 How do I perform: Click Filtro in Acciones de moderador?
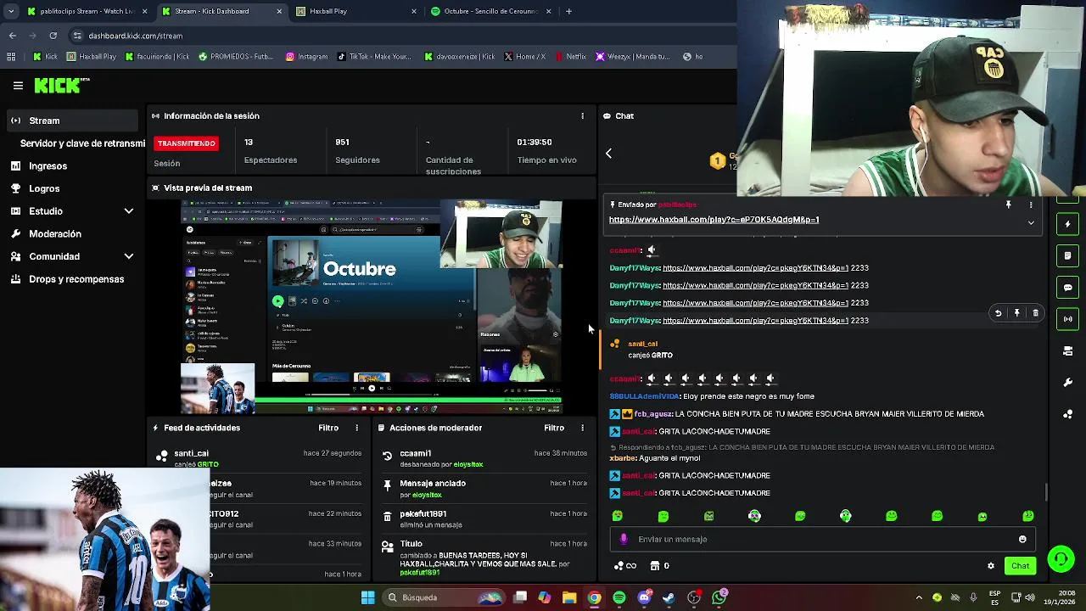[554, 428]
